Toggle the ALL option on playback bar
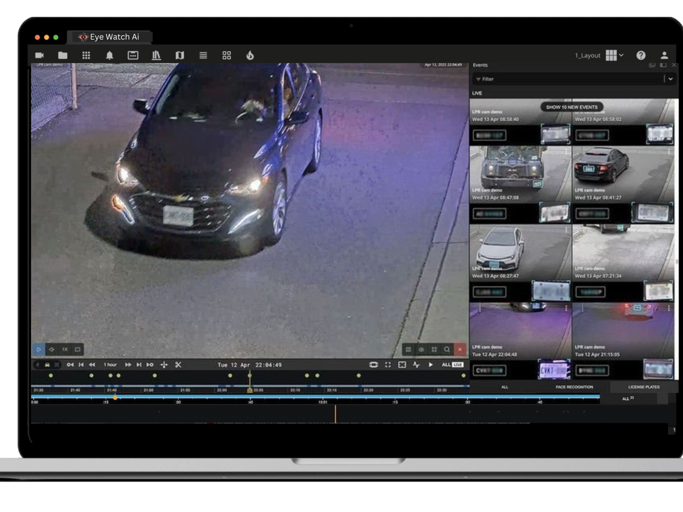This screenshot has height=512, width=683. 446,365
